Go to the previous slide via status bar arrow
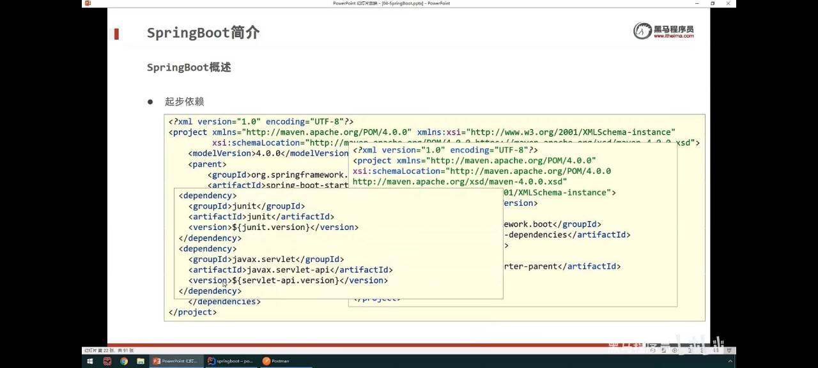Screen dimensions: 818x368 (653, 350)
